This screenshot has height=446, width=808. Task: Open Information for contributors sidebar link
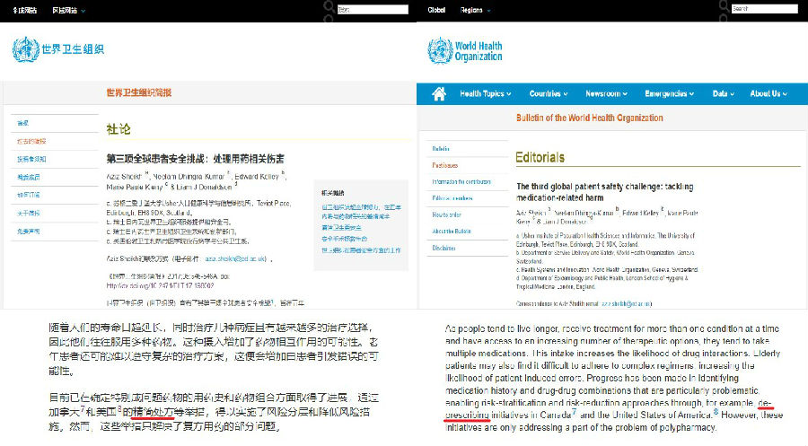(463, 181)
